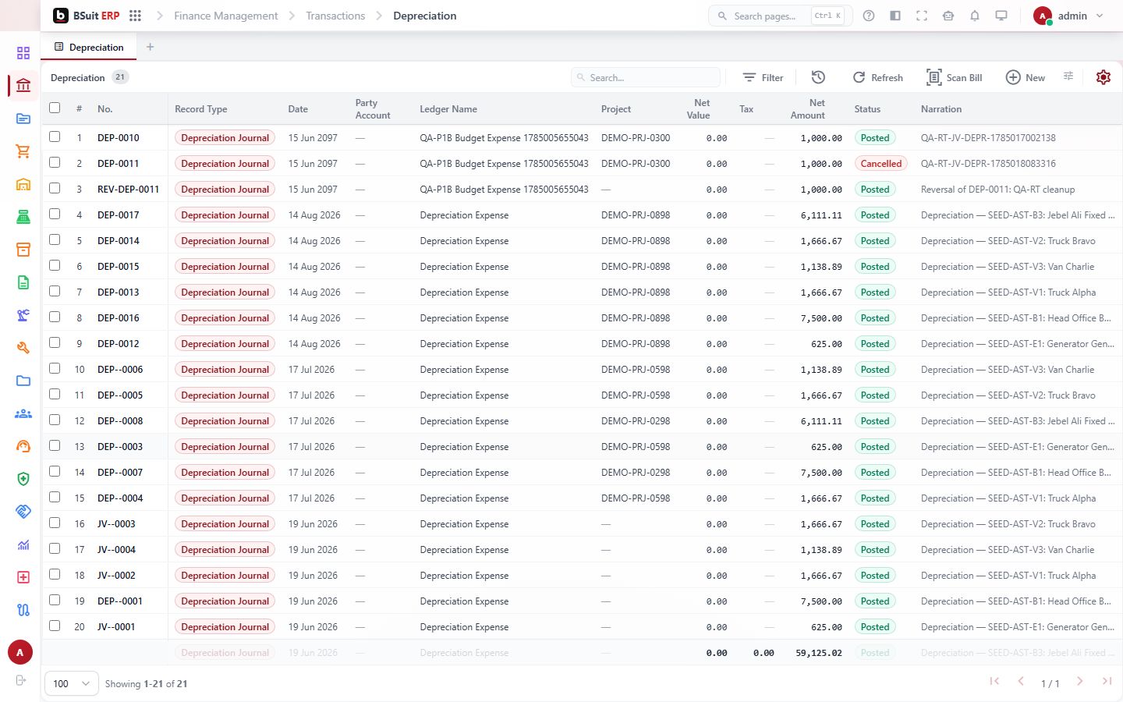Open the people group icon in sidebar
Screen dimensions: 1123x702
pos(23,413)
